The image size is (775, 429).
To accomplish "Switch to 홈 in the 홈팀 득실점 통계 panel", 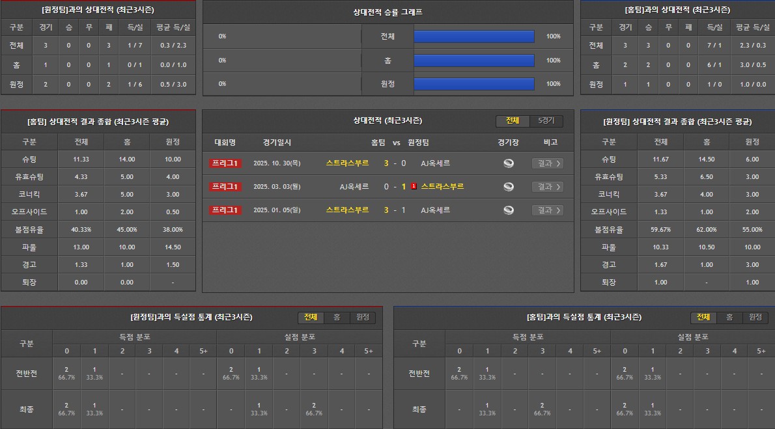I will click(729, 317).
